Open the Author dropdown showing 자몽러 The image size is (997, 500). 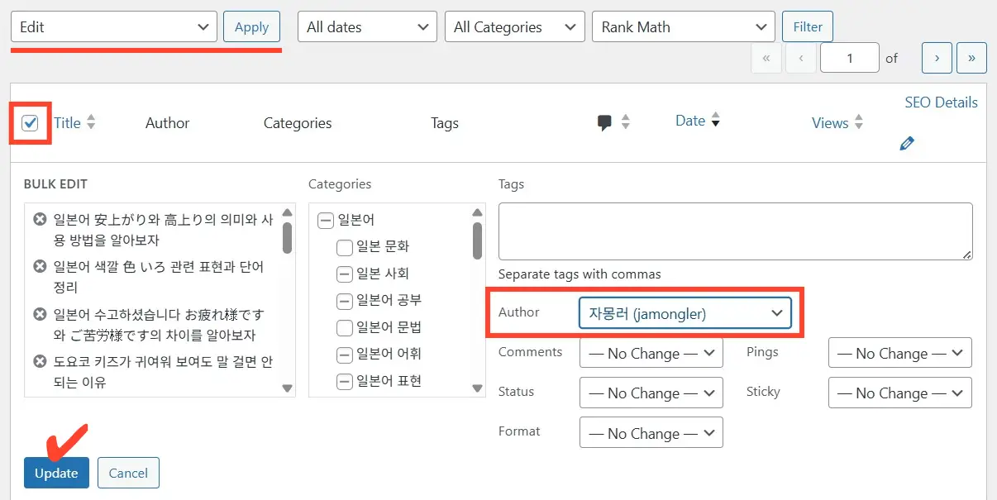[685, 313]
